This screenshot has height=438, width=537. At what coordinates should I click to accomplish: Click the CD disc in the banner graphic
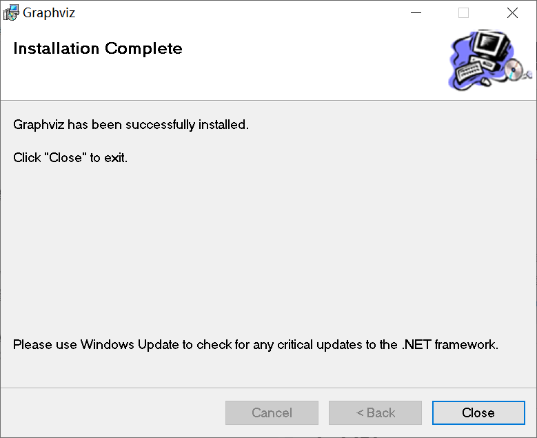click(x=514, y=70)
